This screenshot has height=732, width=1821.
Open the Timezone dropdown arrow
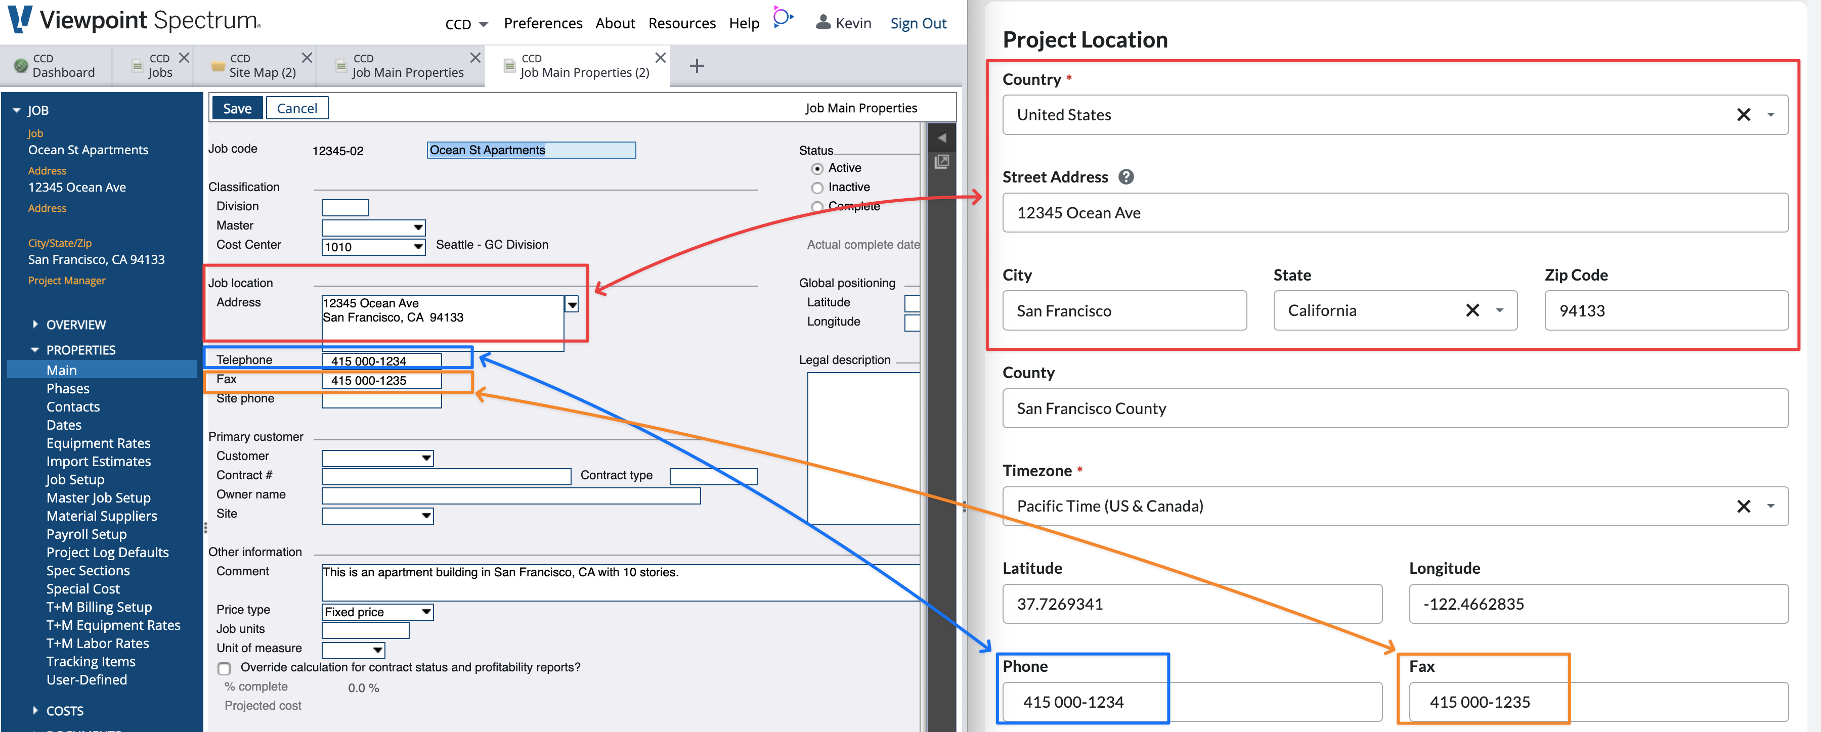point(1771,506)
